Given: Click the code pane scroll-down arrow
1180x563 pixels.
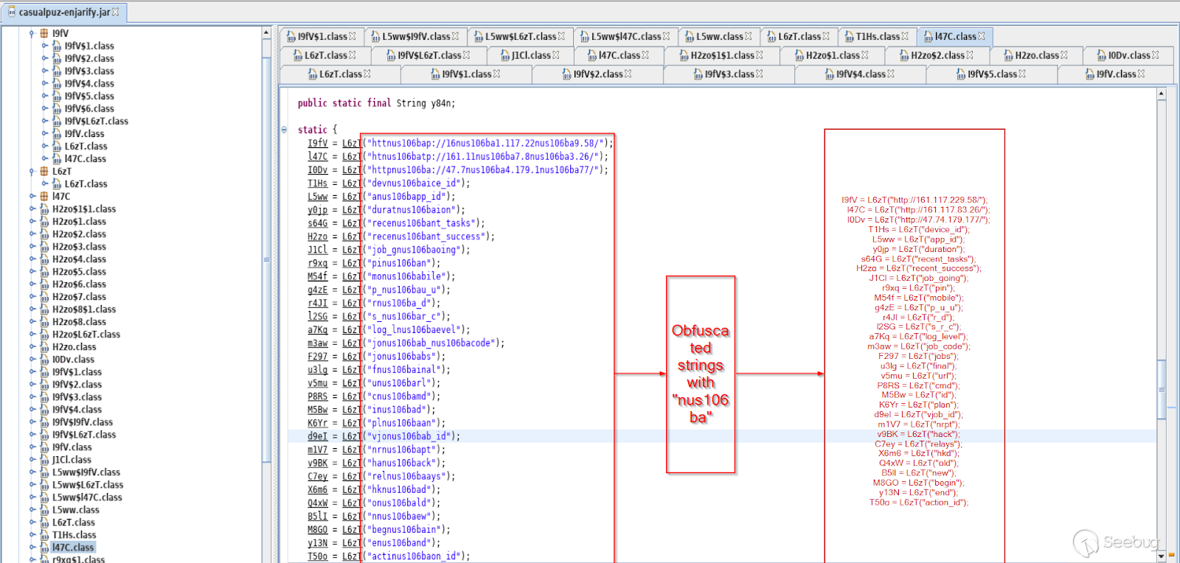Looking at the screenshot, I should click(x=1162, y=556).
